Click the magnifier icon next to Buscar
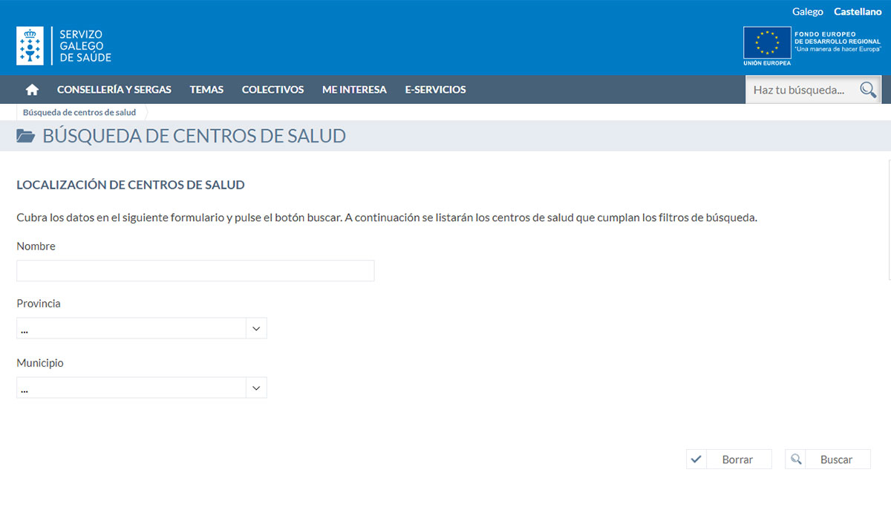This screenshot has height=510, width=891. click(x=795, y=460)
